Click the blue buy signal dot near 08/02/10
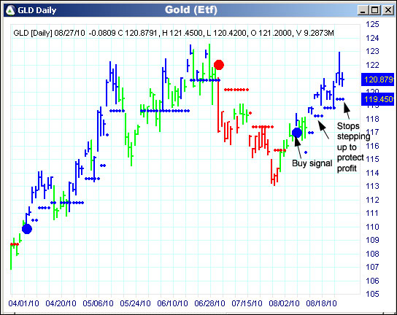The image size is (397, 315). coord(297,133)
